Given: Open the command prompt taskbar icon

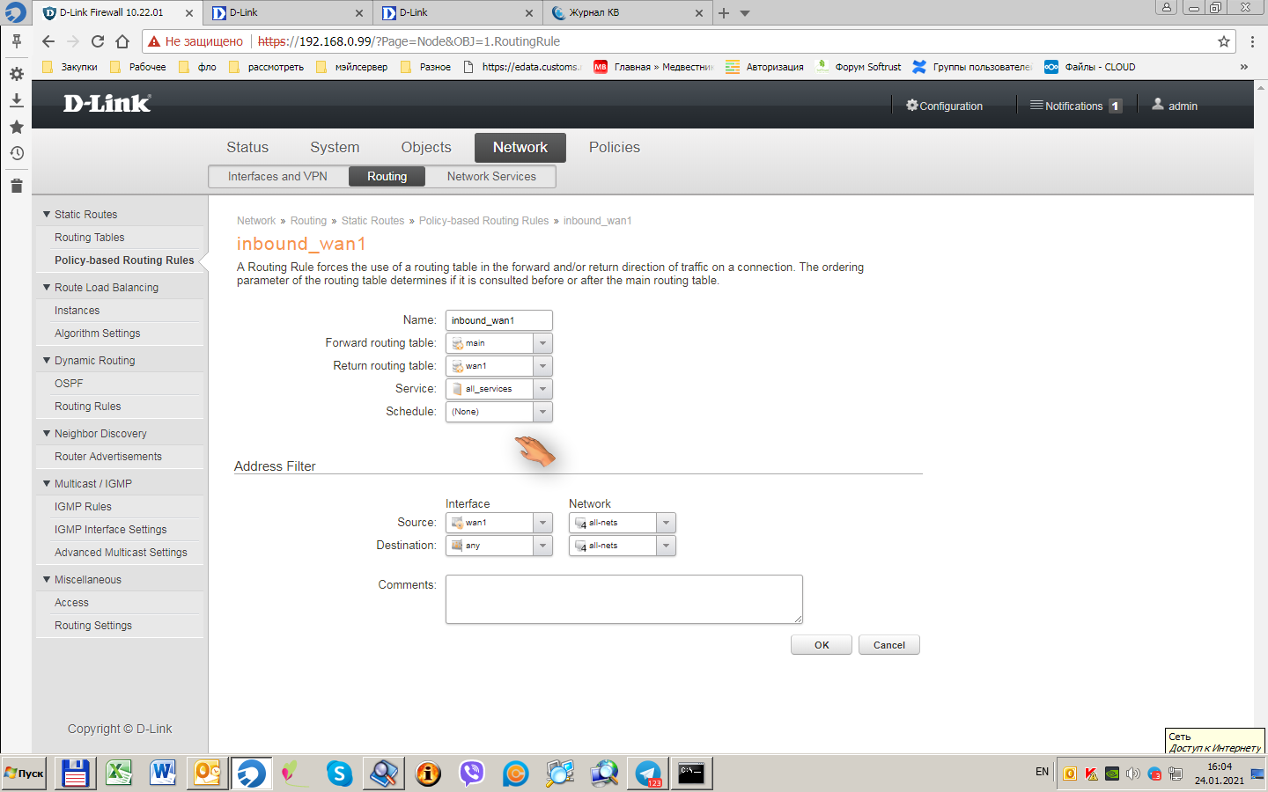Looking at the screenshot, I should [691, 774].
